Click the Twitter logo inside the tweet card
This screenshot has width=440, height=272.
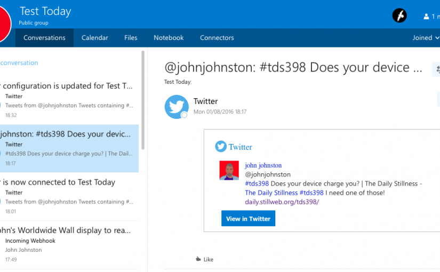point(221,146)
